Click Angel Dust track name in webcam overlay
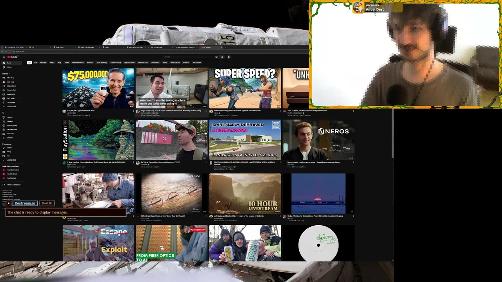This screenshot has width=502, height=282. [375, 9]
